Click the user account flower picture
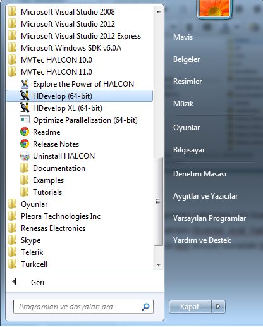This screenshot has height=327, width=263. 214,8
